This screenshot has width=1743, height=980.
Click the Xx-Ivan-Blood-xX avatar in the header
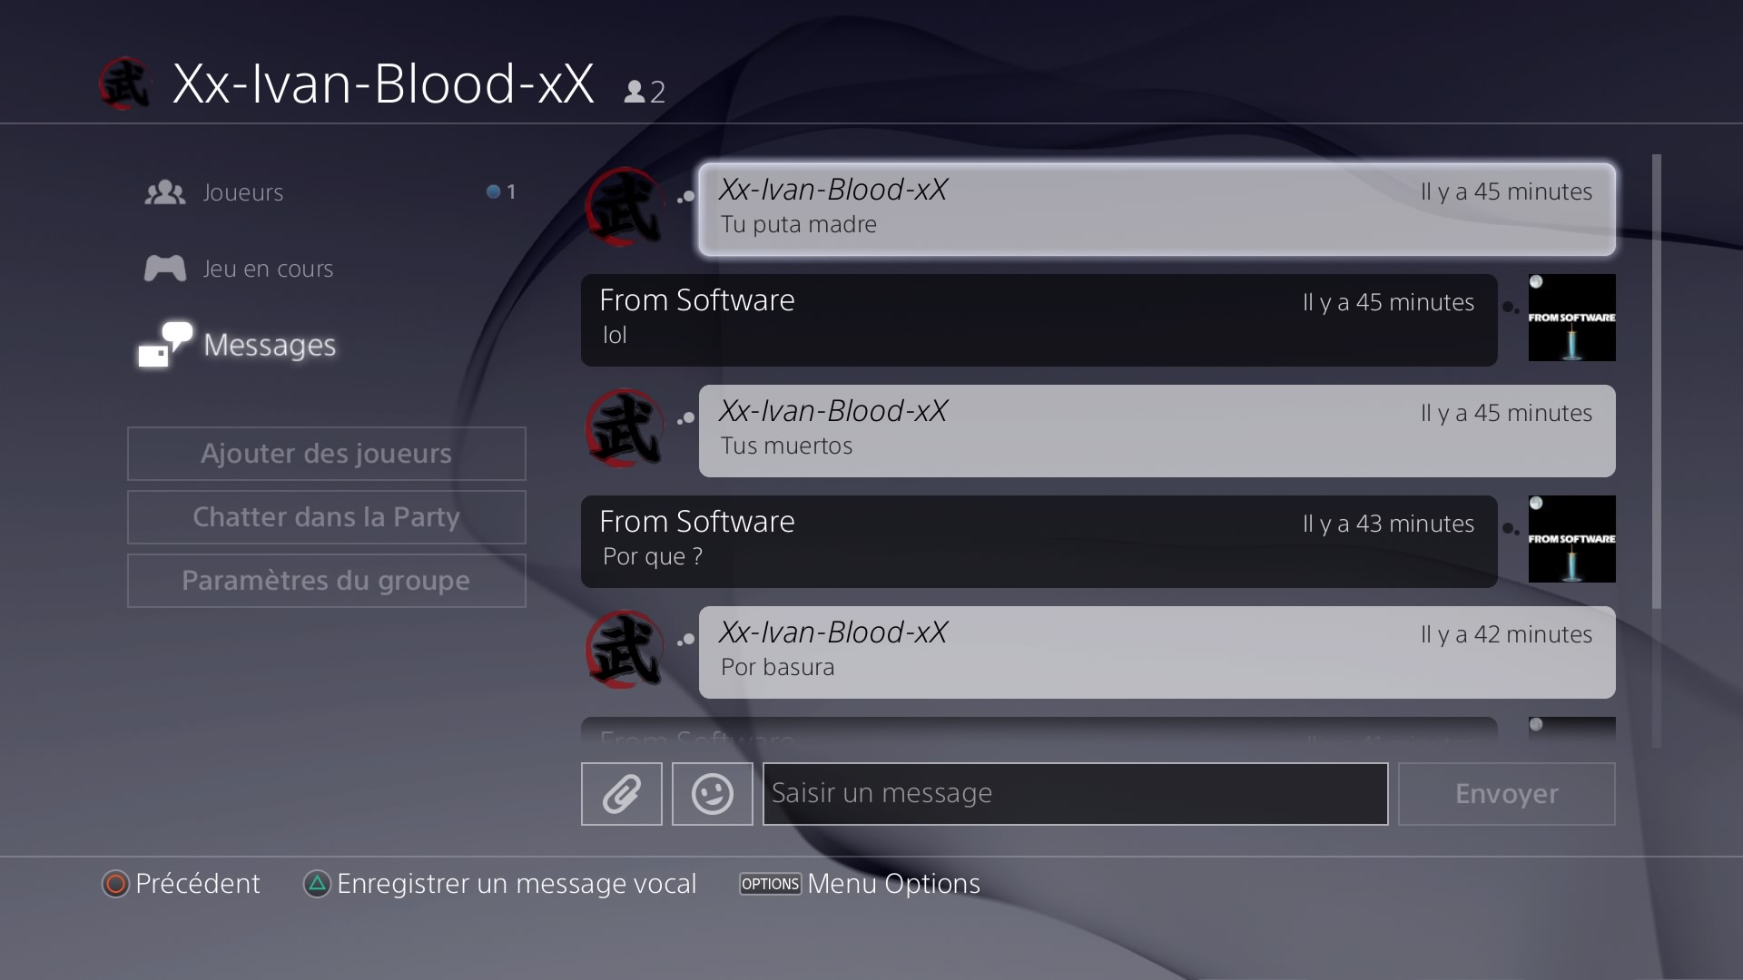pos(125,84)
